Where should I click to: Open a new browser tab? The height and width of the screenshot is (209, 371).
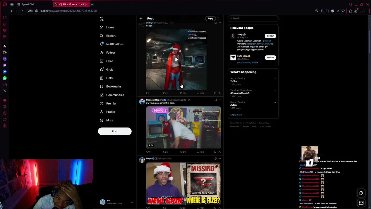point(92,4)
